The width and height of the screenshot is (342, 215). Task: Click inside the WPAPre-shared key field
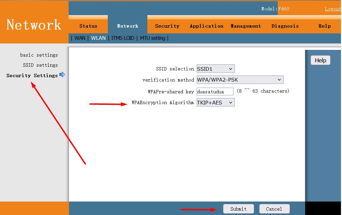214,91
